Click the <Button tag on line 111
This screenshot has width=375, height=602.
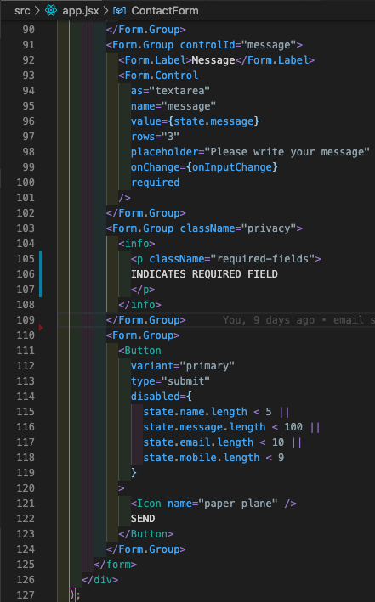[140, 351]
